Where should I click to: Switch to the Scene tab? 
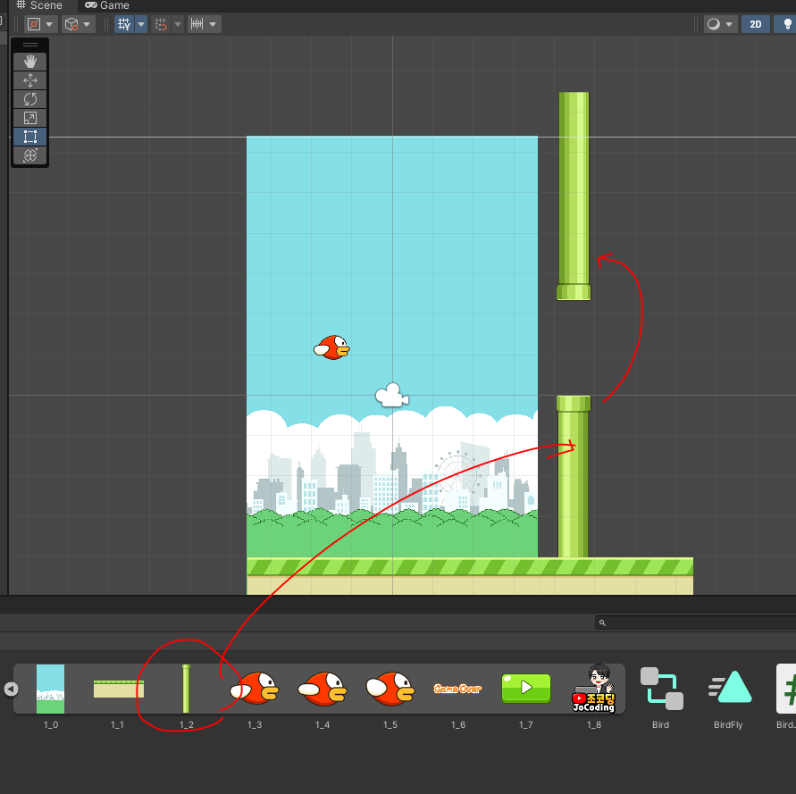pyautogui.click(x=39, y=5)
